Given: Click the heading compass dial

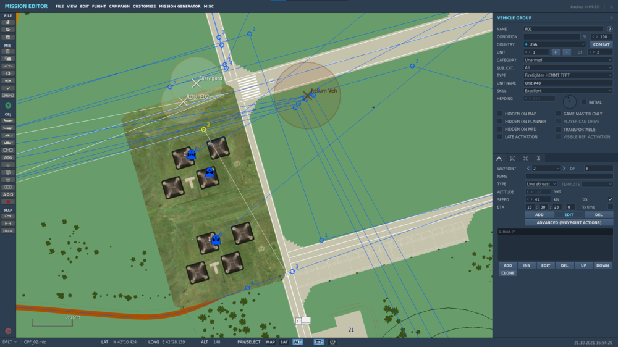Looking at the screenshot, I should click(570, 102).
